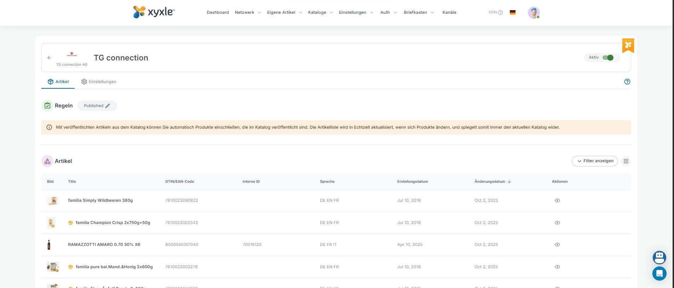Edit the Published rules button

click(x=97, y=106)
